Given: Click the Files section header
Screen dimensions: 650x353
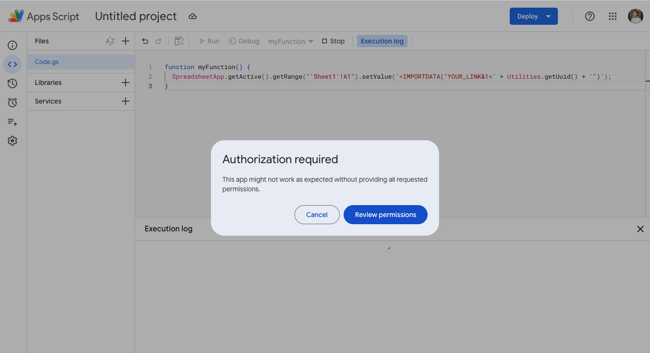Looking at the screenshot, I should [42, 41].
